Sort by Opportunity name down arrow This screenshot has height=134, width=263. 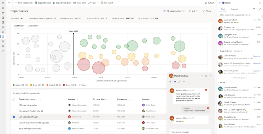tap(40, 99)
